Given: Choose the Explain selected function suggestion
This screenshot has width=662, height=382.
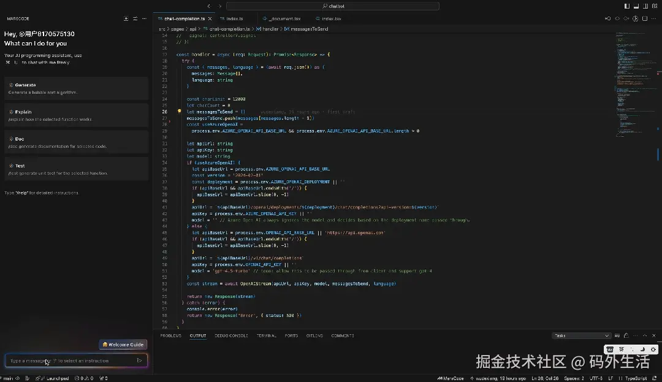Looking at the screenshot, I should click(76, 115).
